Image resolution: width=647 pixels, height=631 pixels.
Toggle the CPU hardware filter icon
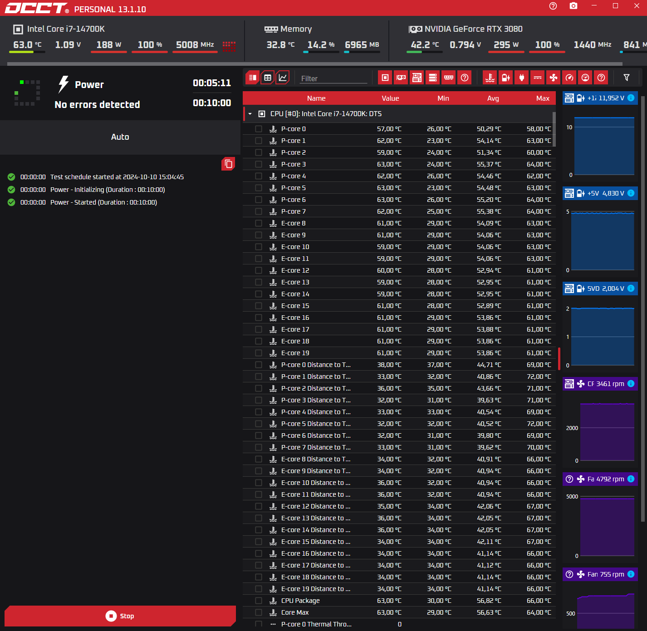385,78
